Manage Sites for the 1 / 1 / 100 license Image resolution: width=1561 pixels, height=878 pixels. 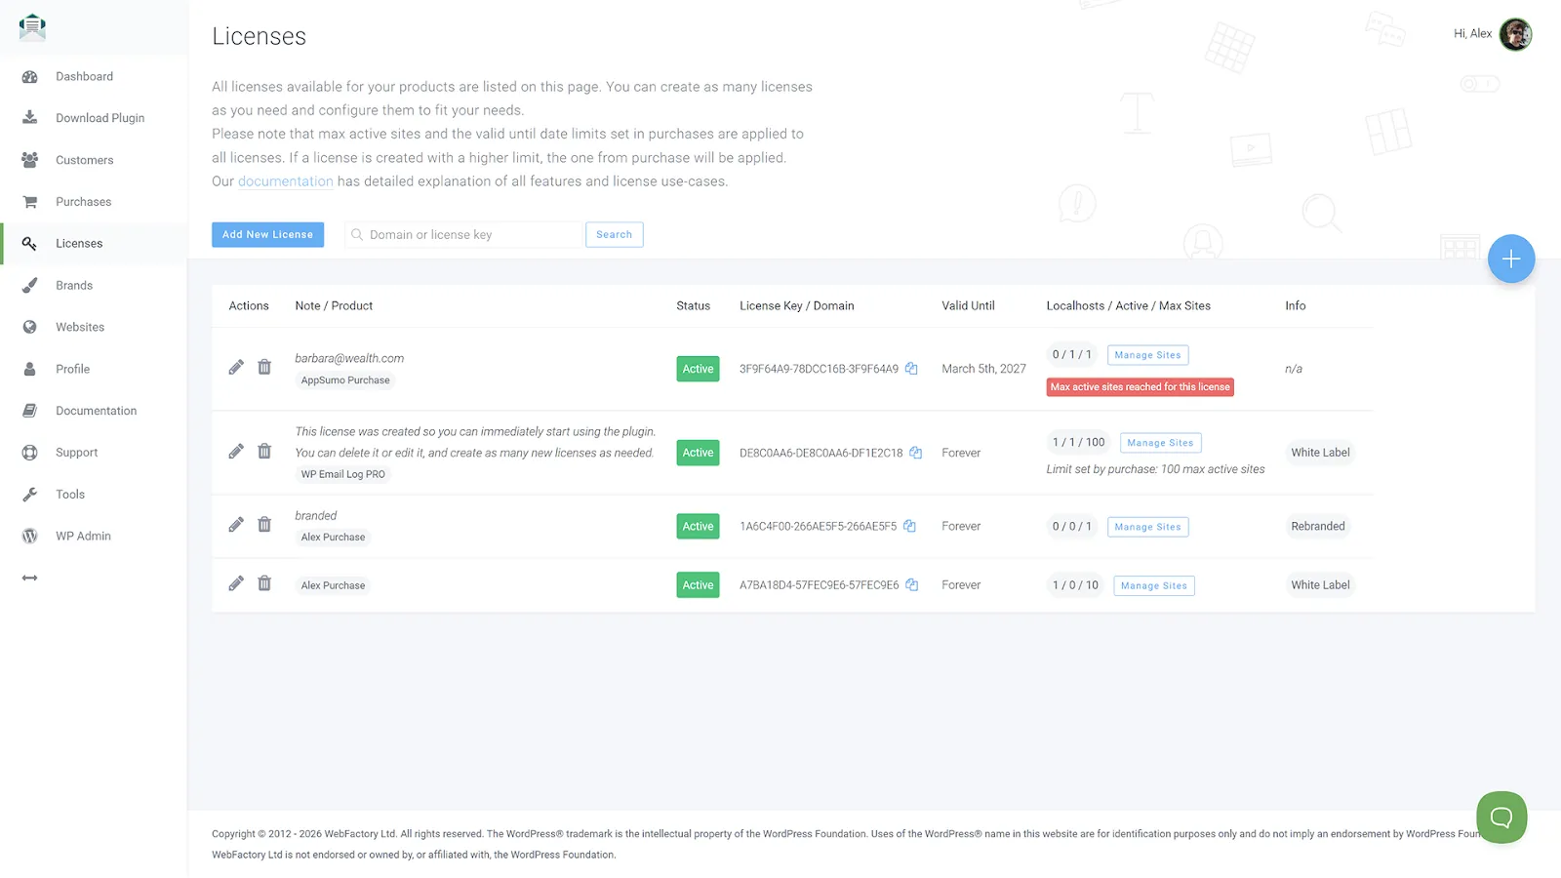pyautogui.click(x=1160, y=443)
